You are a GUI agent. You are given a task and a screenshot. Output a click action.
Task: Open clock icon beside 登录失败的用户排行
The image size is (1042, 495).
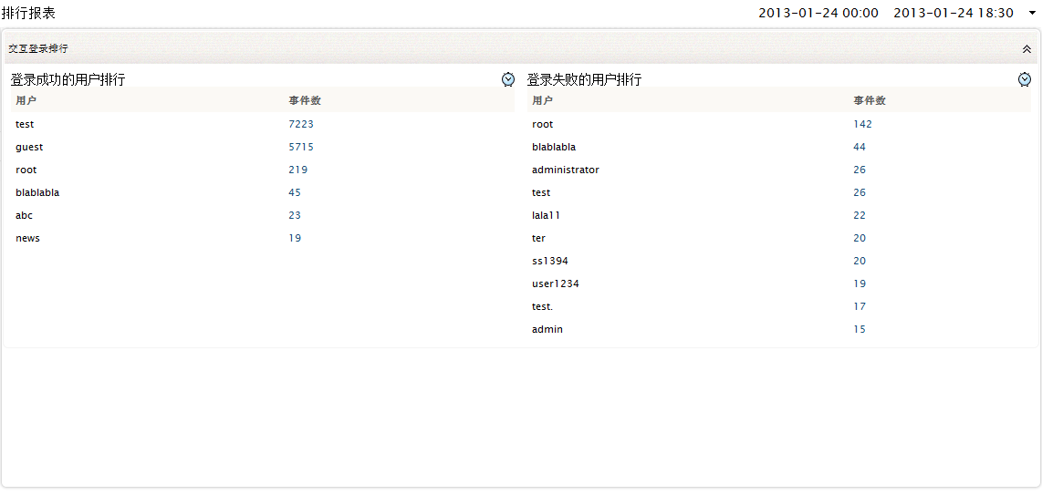point(1025,79)
